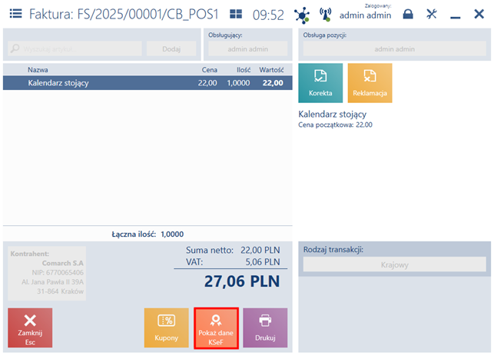Screen dimensions: 494x356
Task: Check the antenna connection status icon
Action: tap(325, 15)
